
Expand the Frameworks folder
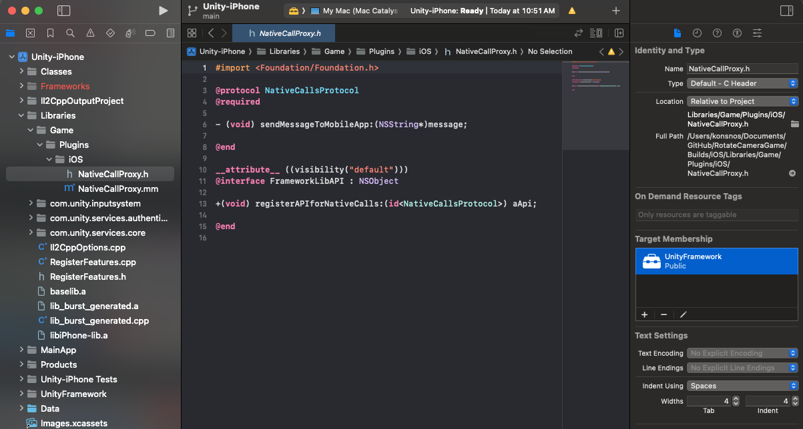coord(21,86)
